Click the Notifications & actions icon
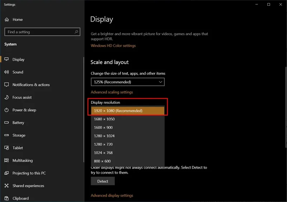287x202 pixels. tap(6, 85)
